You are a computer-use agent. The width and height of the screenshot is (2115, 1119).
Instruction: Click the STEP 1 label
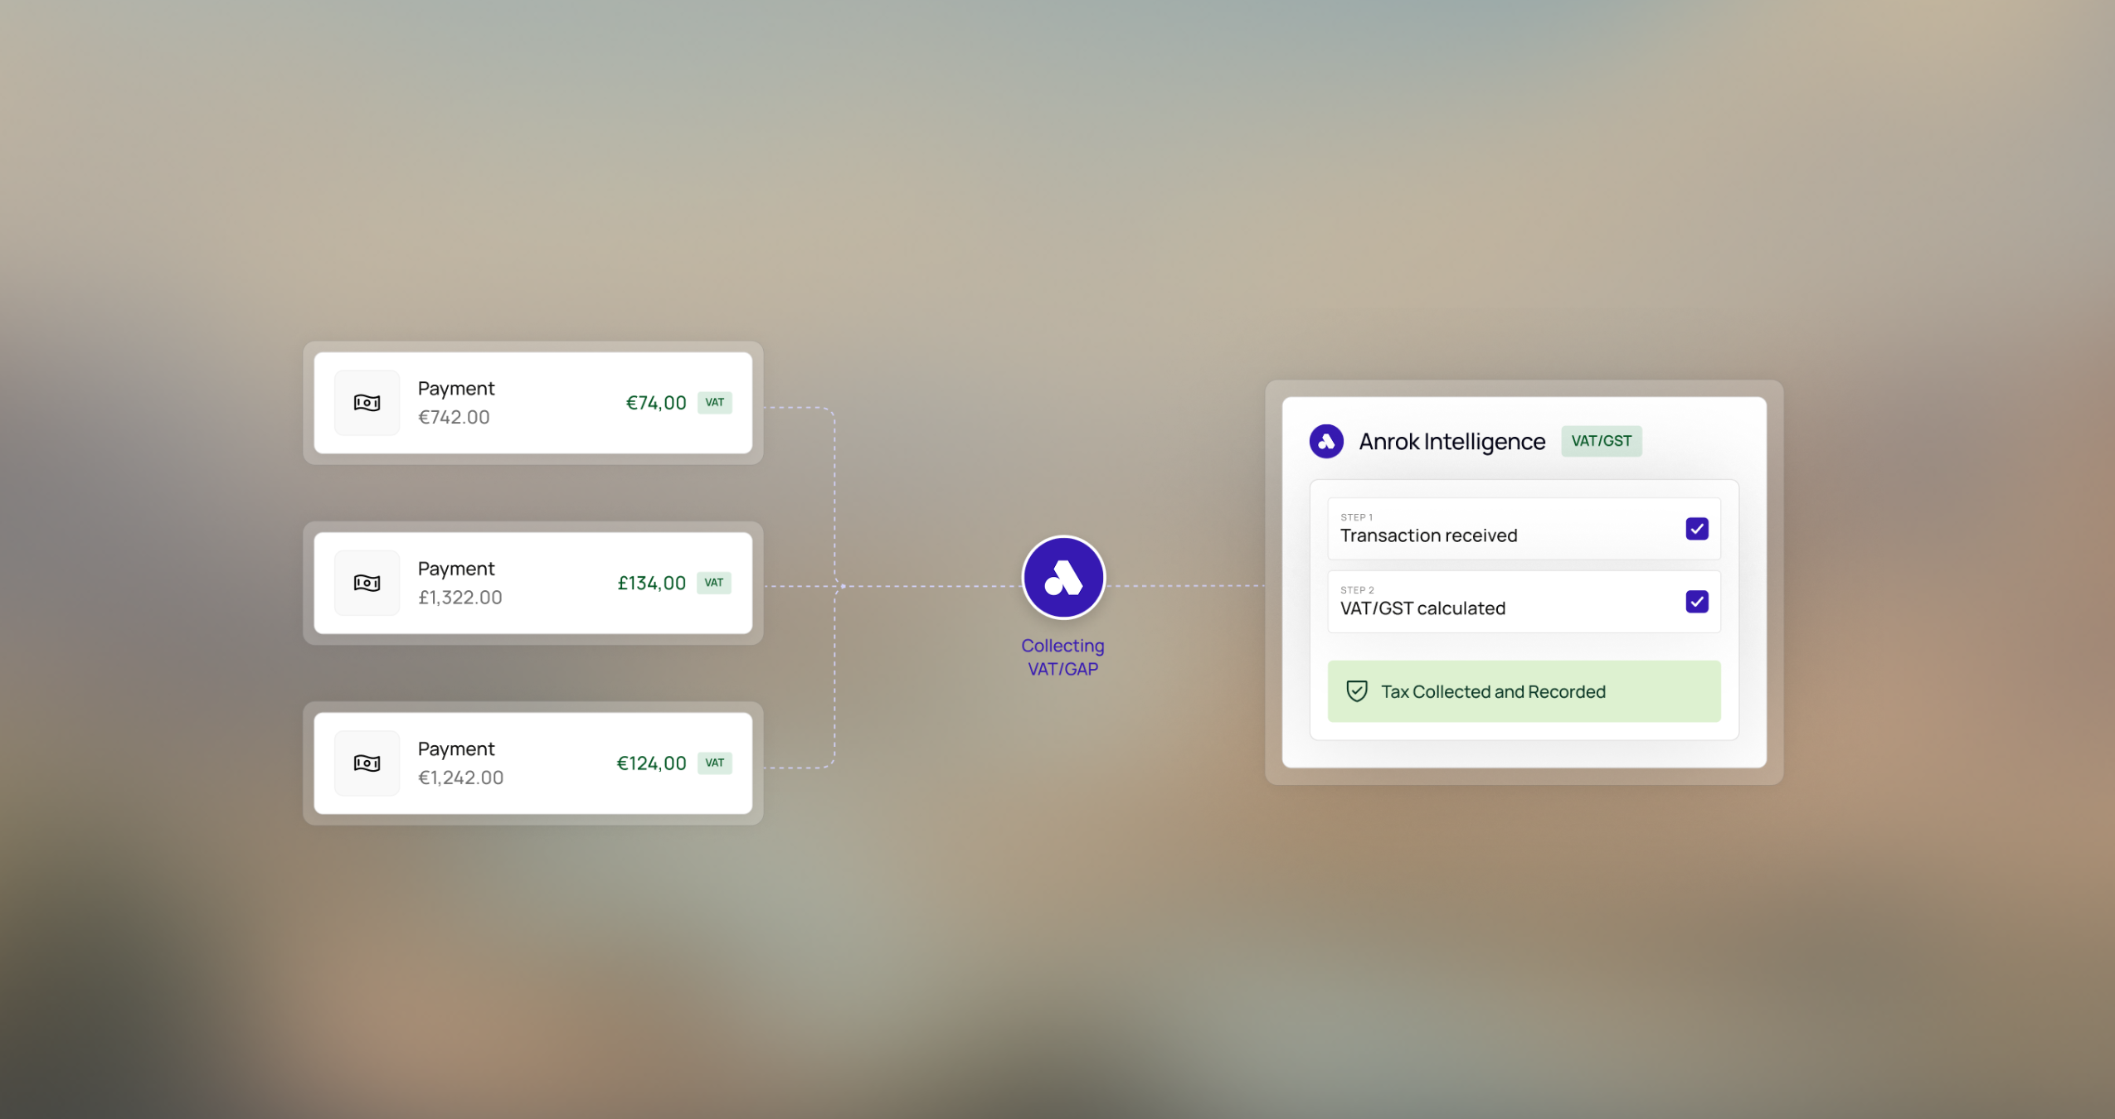[1356, 517]
